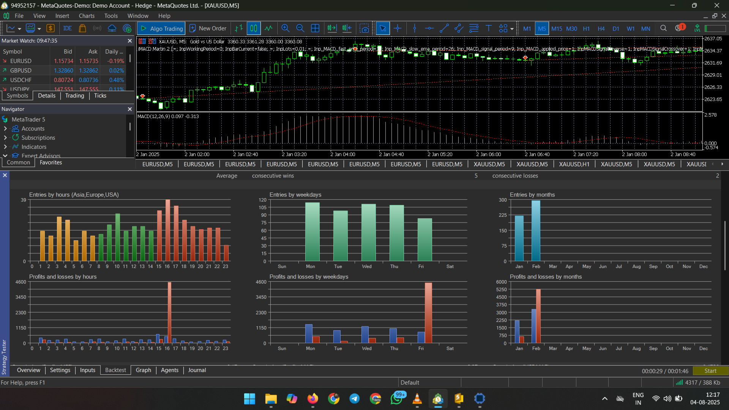Select the XAUUSD,H1 chart tab
The image size is (729, 410).
pos(574,164)
